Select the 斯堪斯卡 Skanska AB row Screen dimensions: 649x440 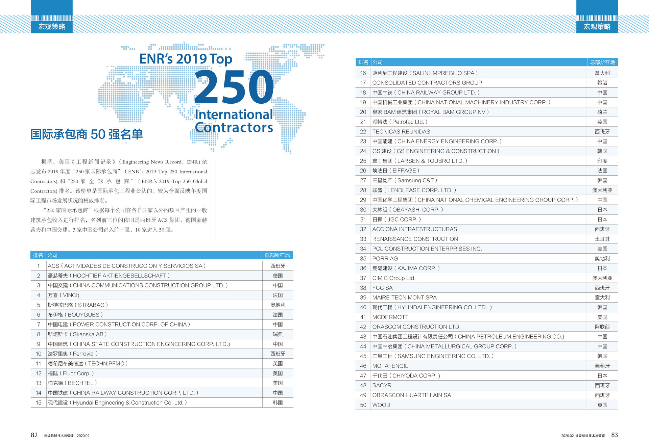pos(162,334)
